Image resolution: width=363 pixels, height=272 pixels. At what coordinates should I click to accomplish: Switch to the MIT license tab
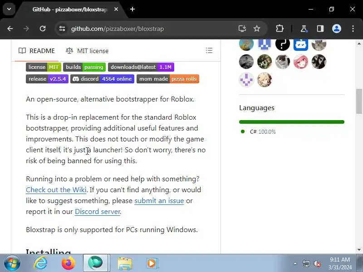pos(87,51)
